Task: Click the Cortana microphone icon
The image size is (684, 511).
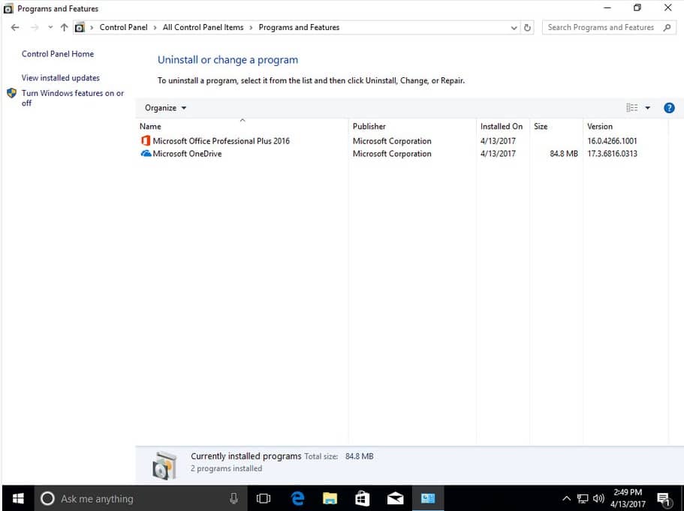Action: tap(234, 498)
